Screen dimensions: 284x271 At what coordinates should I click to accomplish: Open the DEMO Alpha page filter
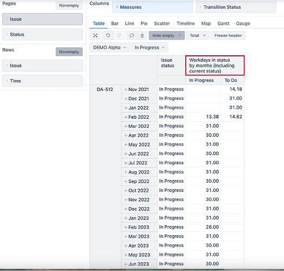(109, 48)
